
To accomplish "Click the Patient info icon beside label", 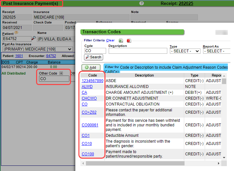I will point(16,33).
